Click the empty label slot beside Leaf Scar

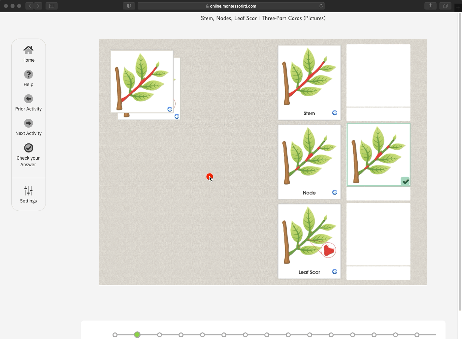pyautogui.click(x=379, y=273)
